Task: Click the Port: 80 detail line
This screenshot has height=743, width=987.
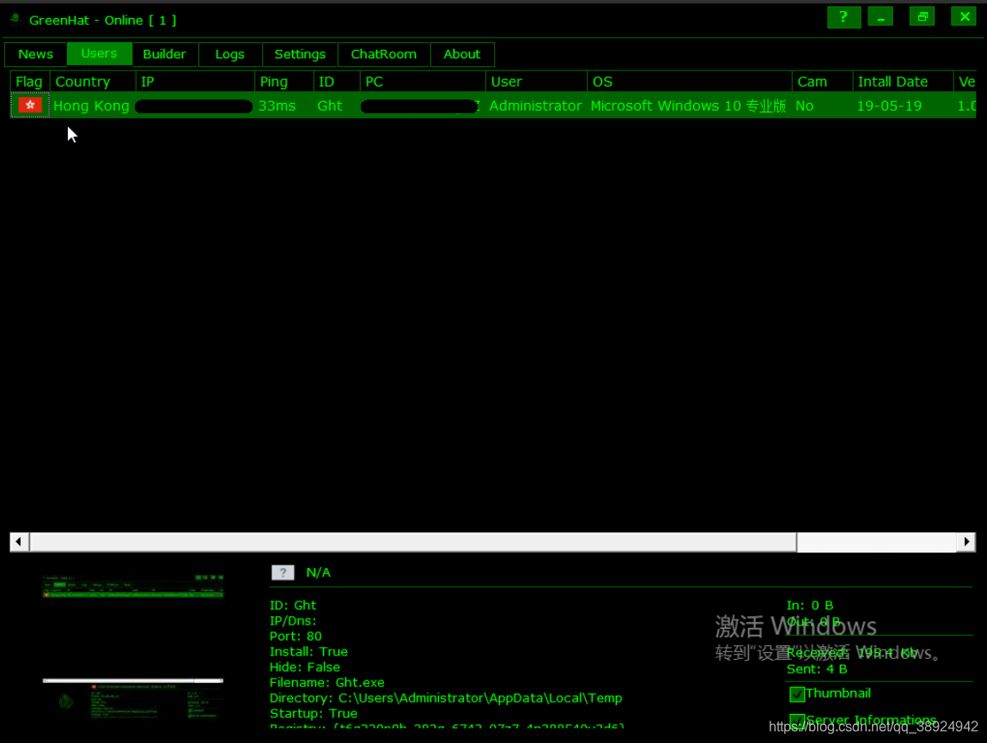Action: (x=295, y=636)
